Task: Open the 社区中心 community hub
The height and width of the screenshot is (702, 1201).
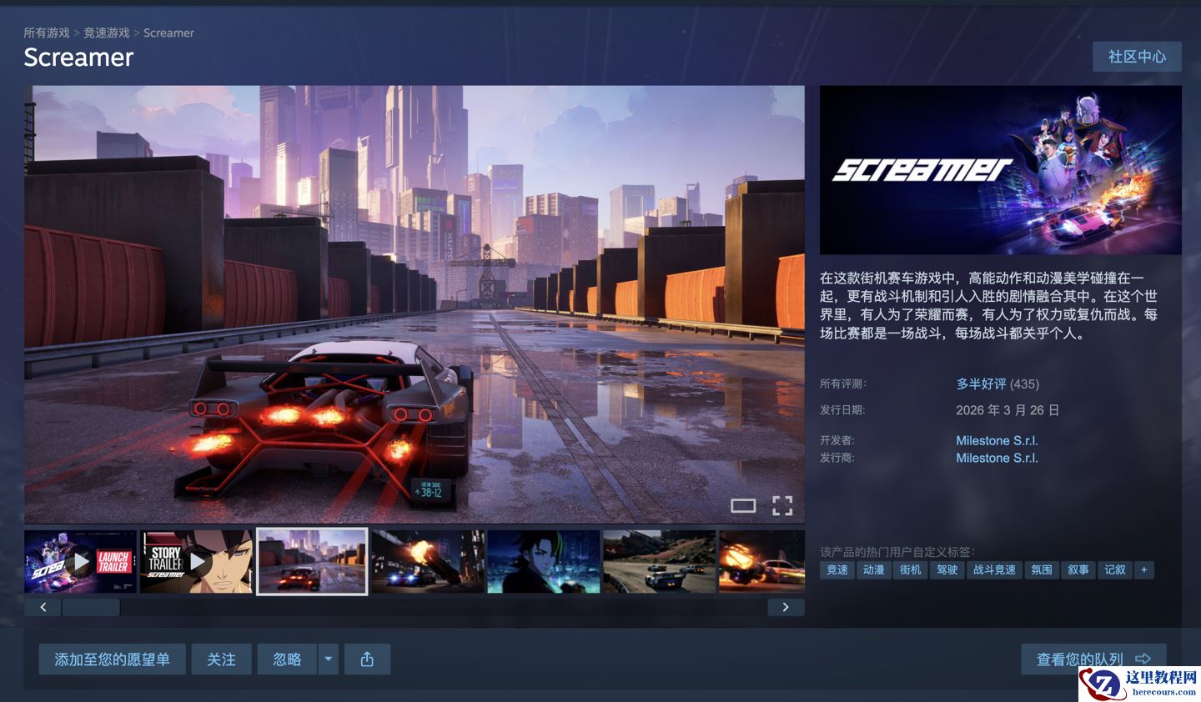Action: [1137, 57]
